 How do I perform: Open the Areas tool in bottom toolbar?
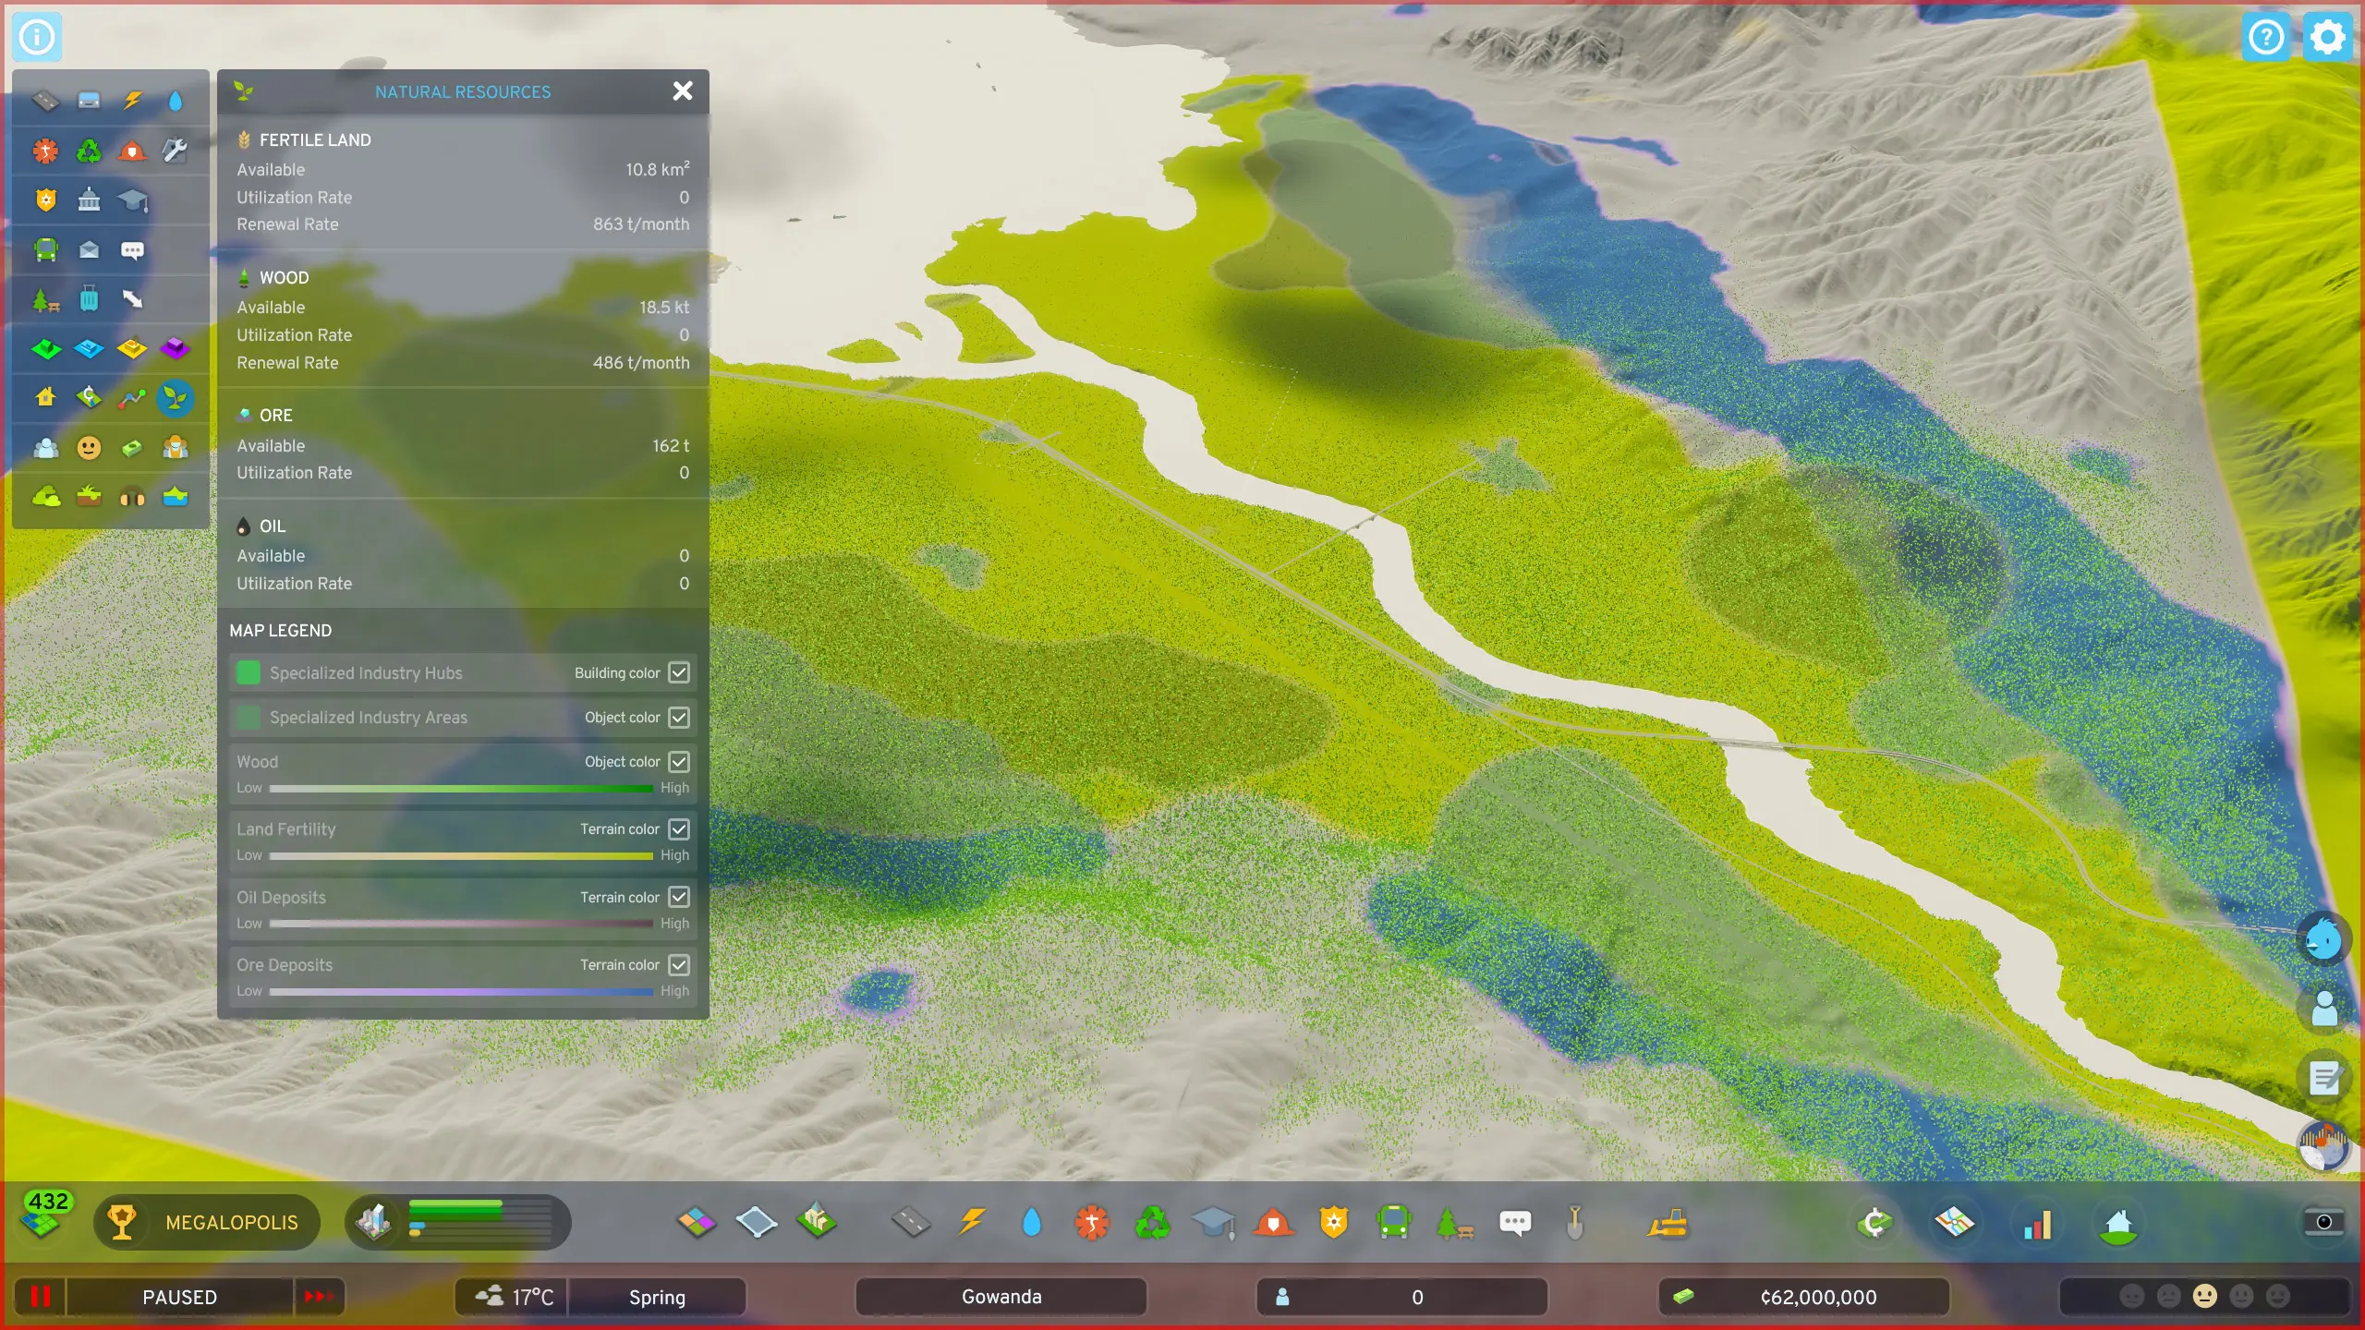click(x=757, y=1223)
